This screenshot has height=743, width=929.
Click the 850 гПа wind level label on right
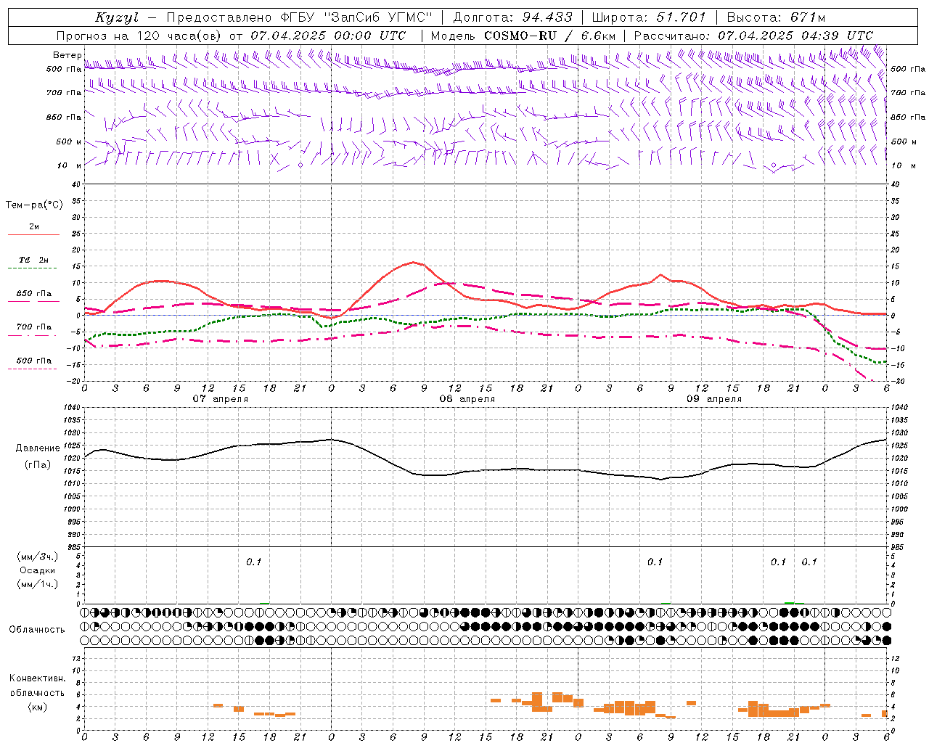pos(908,117)
